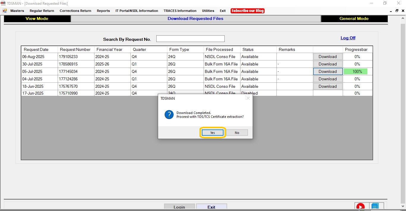Viewport: 406px width, 211px height.
Task: Click the app icon left of Masters menu
Action: pyautogui.click(x=5, y=11)
